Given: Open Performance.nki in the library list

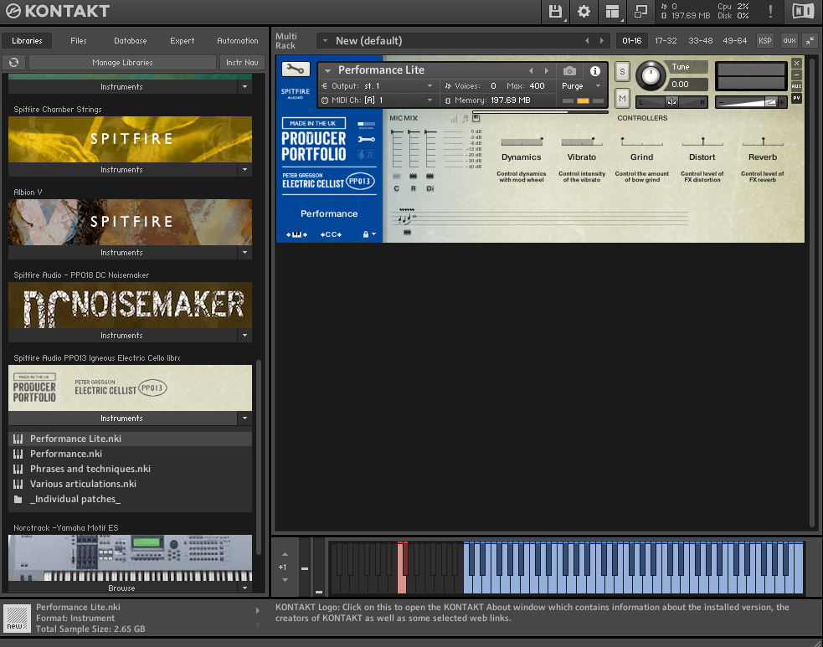Looking at the screenshot, I should coord(130,454).
